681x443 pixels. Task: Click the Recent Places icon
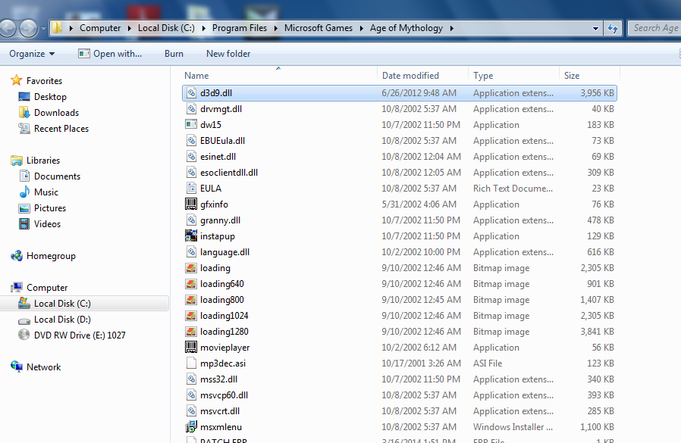click(x=24, y=129)
